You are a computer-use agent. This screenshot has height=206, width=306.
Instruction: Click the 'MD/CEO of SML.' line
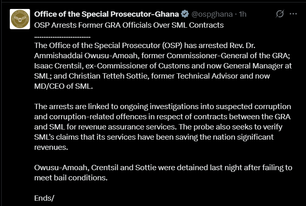64,86
